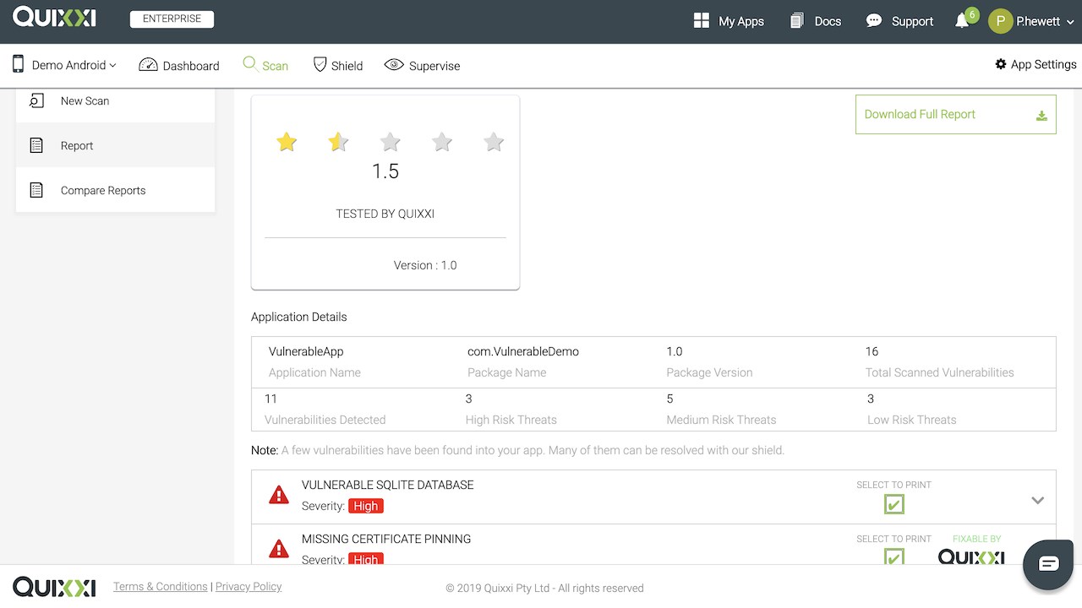Click the Compare Reports sidebar icon
Image resolution: width=1082 pixels, height=608 pixels.
(36, 190)
